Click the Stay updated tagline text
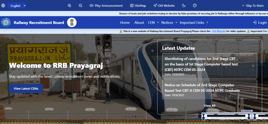The width and height of the screenshot is (268, 124). 65,76
